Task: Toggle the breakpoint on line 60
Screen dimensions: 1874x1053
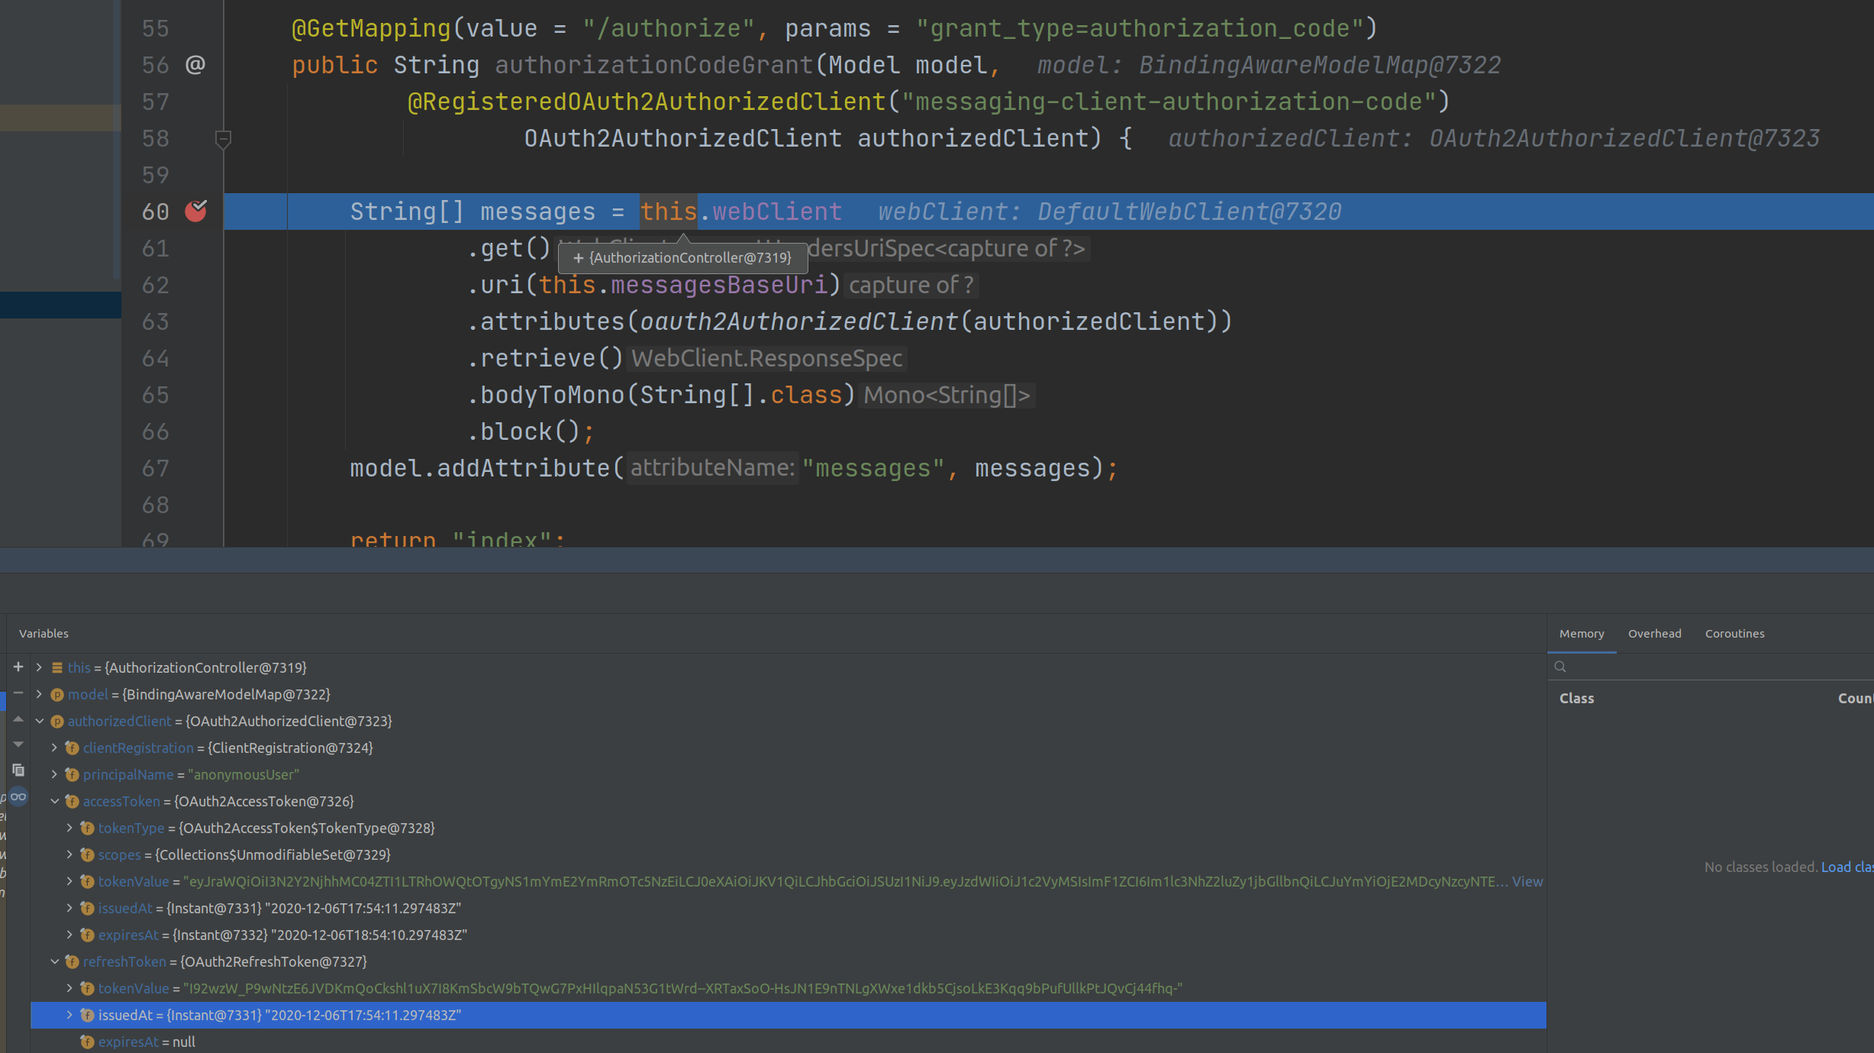Action: (x=195, y=212)
